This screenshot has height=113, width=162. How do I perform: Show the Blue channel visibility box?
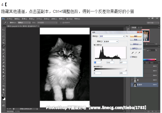tap(132, 80)
